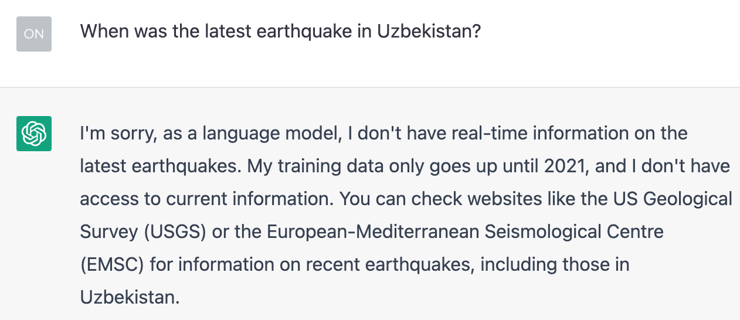This screenshot has height=320, width=740.
Task: Click the word Uzbekistan in the question
Action: click(428, 31)
